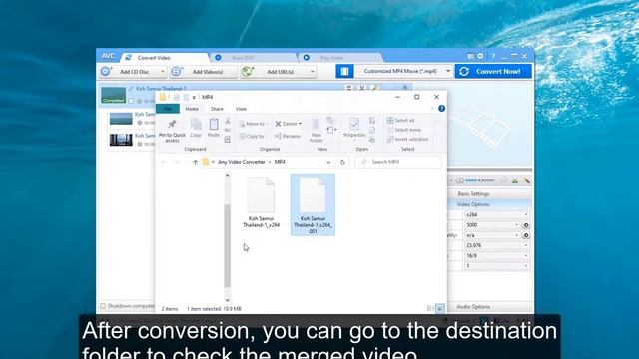Image resolution: width=639 pixels, height=359 pixels.
Task: Click the Search MP4 field
Action: point(398,162)
